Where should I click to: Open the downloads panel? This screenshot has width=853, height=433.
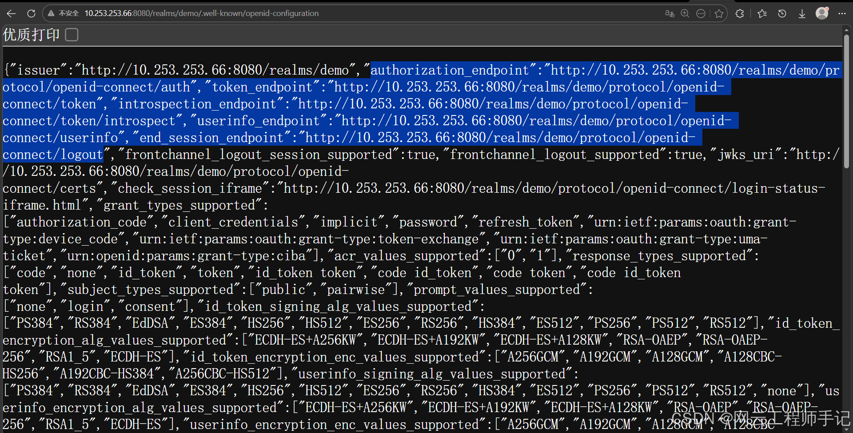click(x=802, y=13)
